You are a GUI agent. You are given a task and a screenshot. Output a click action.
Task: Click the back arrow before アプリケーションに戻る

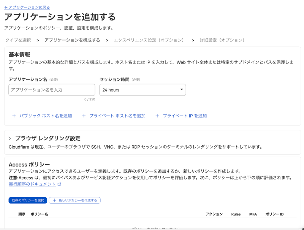click(6, 7)
